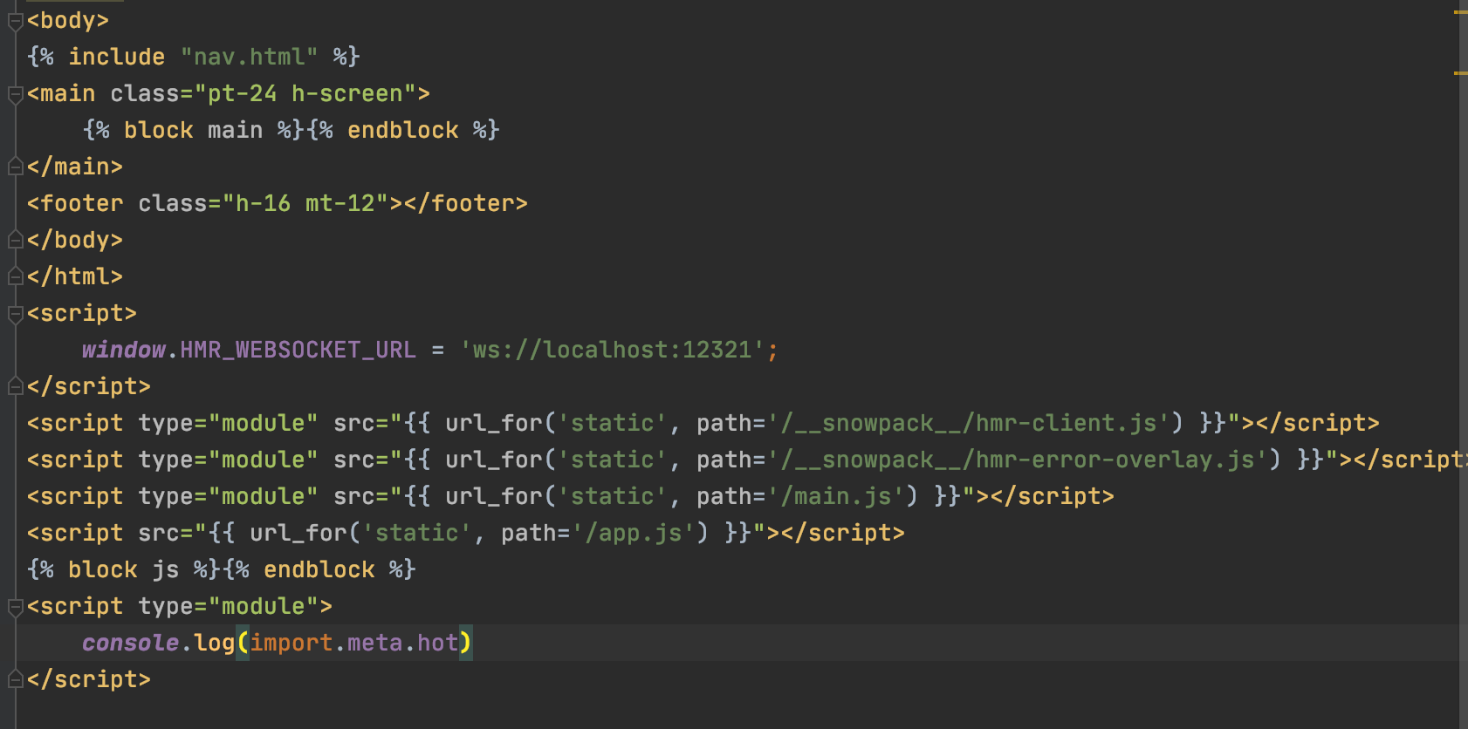Click 'static' on the main.js line
1468x729 pixels.
pos(613,496)
